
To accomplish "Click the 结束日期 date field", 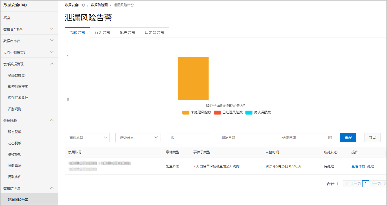I will (x=303, y=138).
